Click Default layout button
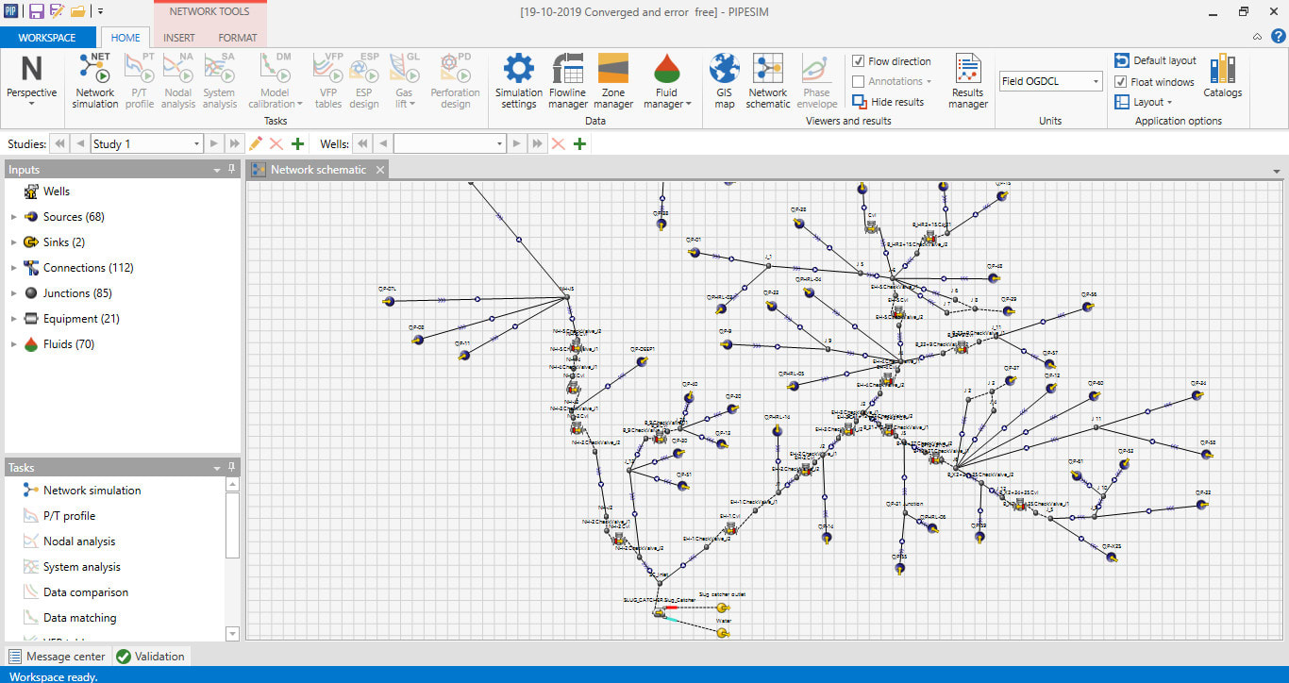1289x683 pixels. click(x=1156, y=60)
